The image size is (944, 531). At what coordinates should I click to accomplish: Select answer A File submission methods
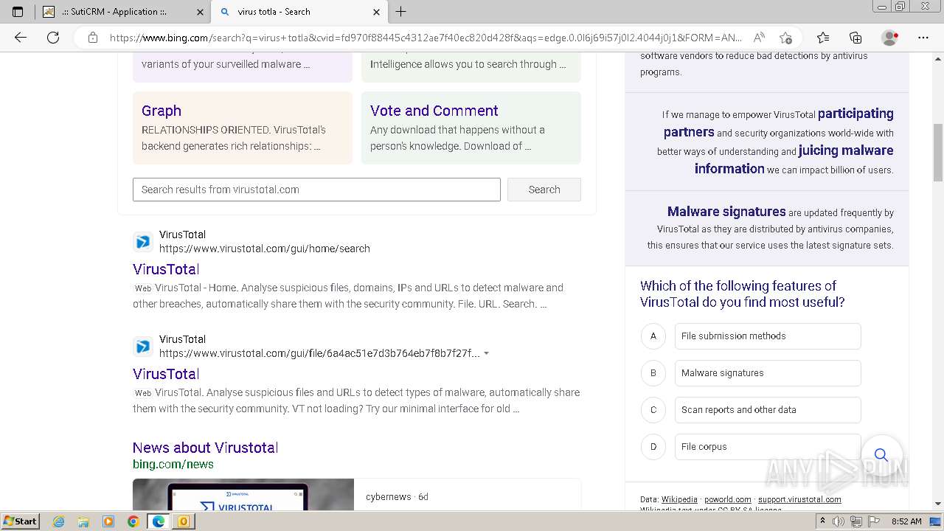point(653,336)
